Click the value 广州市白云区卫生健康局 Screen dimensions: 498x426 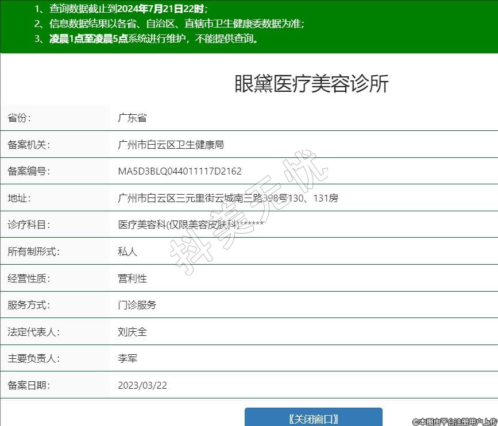171,145
